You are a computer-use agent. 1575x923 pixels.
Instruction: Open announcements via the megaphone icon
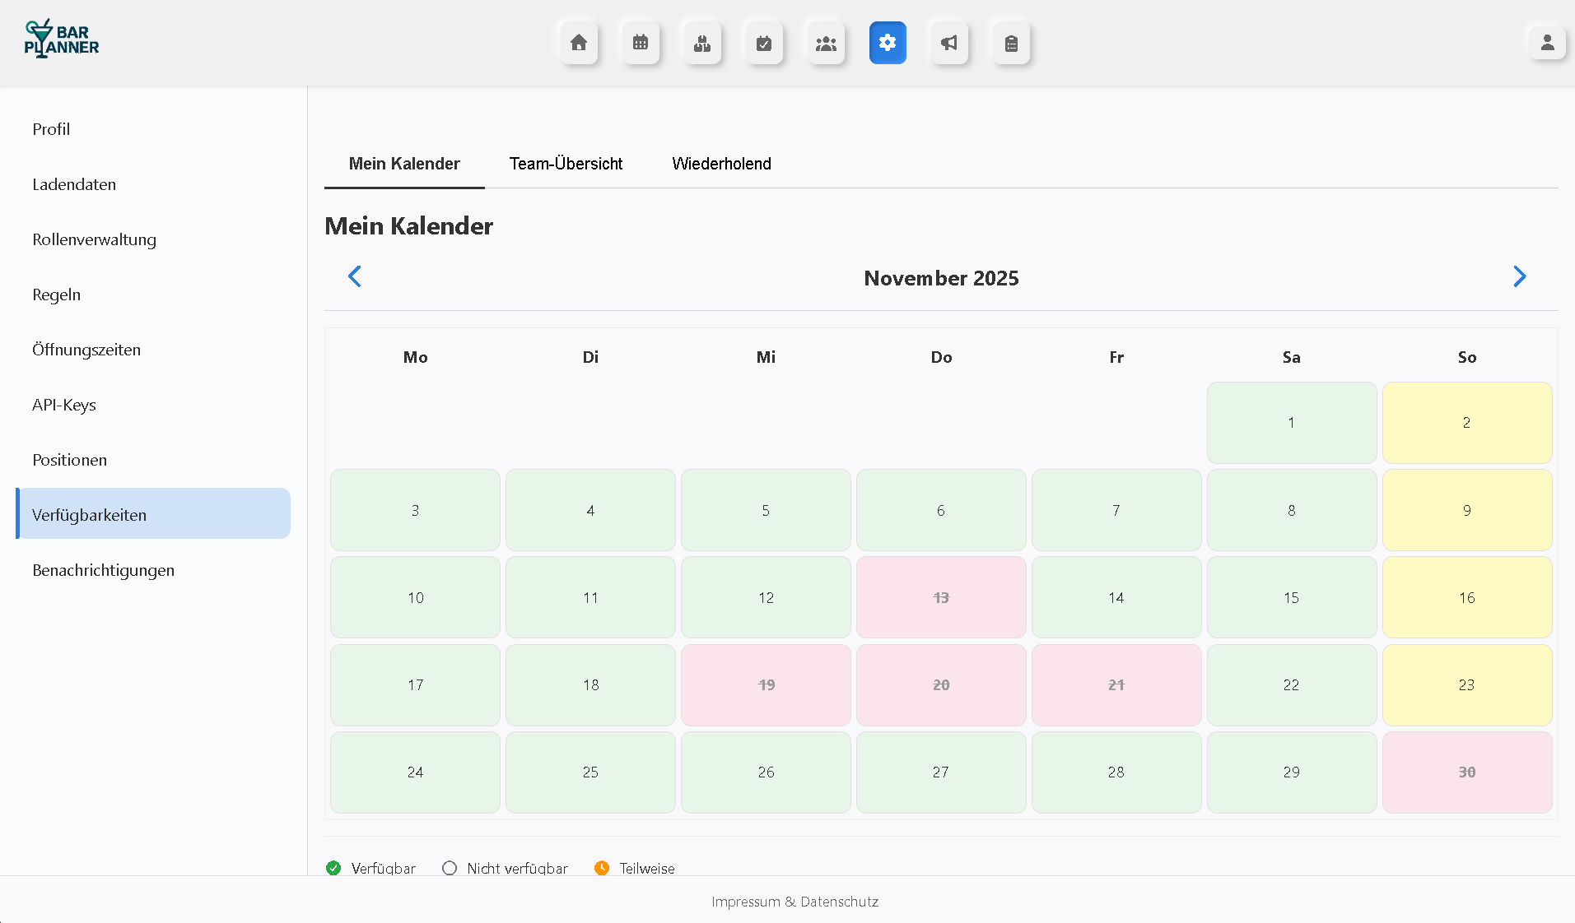(949, 43)
